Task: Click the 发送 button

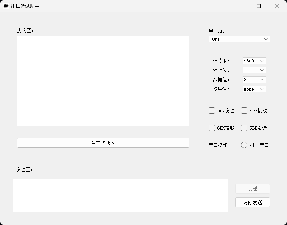Action: [253, 189]
